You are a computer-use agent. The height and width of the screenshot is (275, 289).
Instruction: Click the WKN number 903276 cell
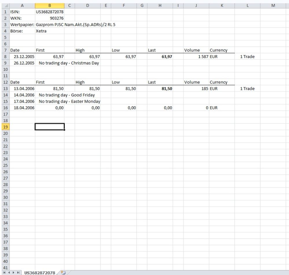coord(49,18)
